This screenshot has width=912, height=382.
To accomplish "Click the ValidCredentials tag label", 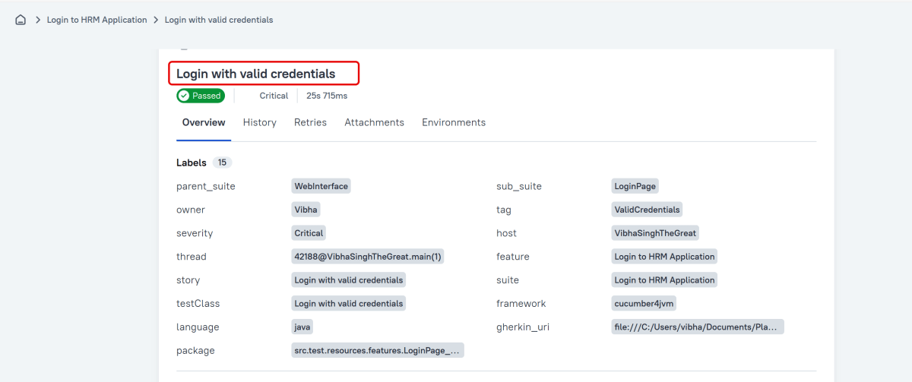I will click(647, 210).
